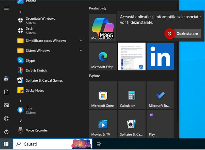The image size is (205, 150).
Task: Open Securitate Windows shield icon
Action: coord(20,21)
